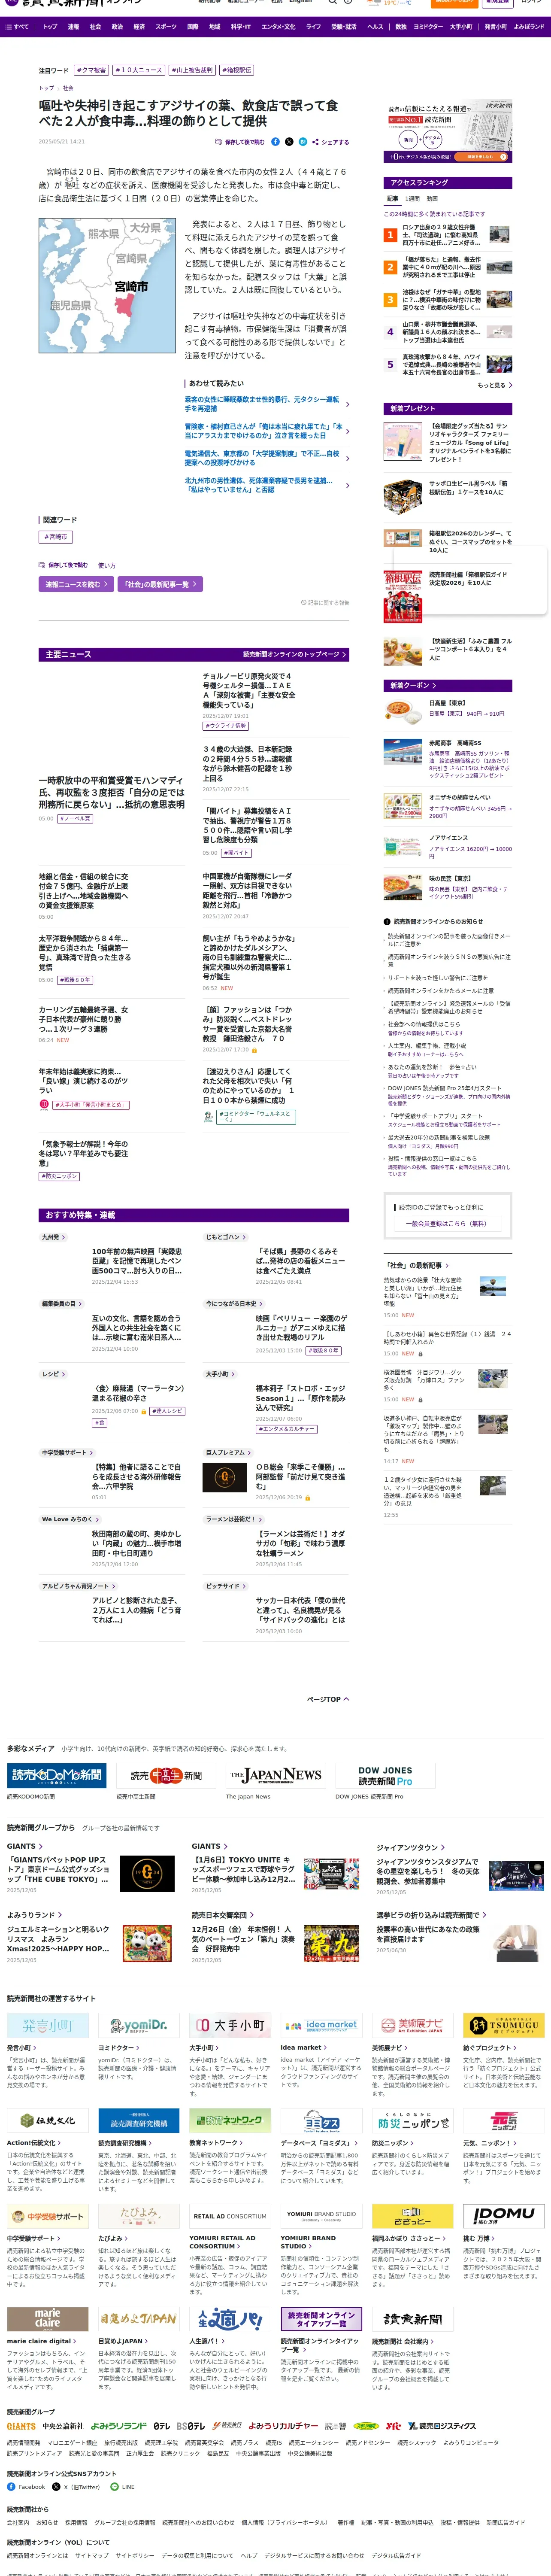
Task: Open the よみうりランド group section link
Action: tap(34, 1915)
